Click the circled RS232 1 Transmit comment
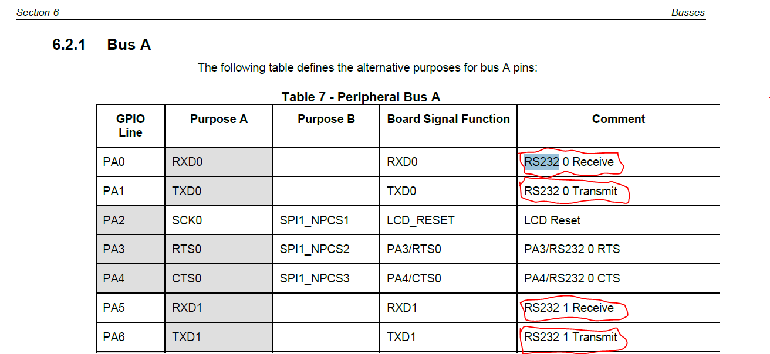The image size is (770, 354). pos(571,337)
